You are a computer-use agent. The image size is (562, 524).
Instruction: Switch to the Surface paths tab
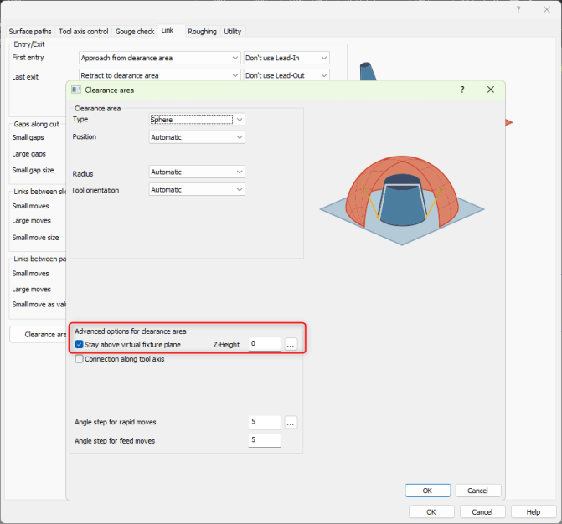coord(30,32)
